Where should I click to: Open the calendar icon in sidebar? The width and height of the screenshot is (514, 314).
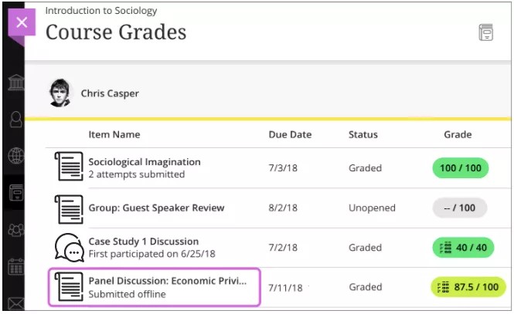15,267
